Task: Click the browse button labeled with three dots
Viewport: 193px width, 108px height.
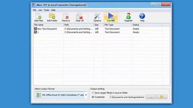Action: point(151,97)
